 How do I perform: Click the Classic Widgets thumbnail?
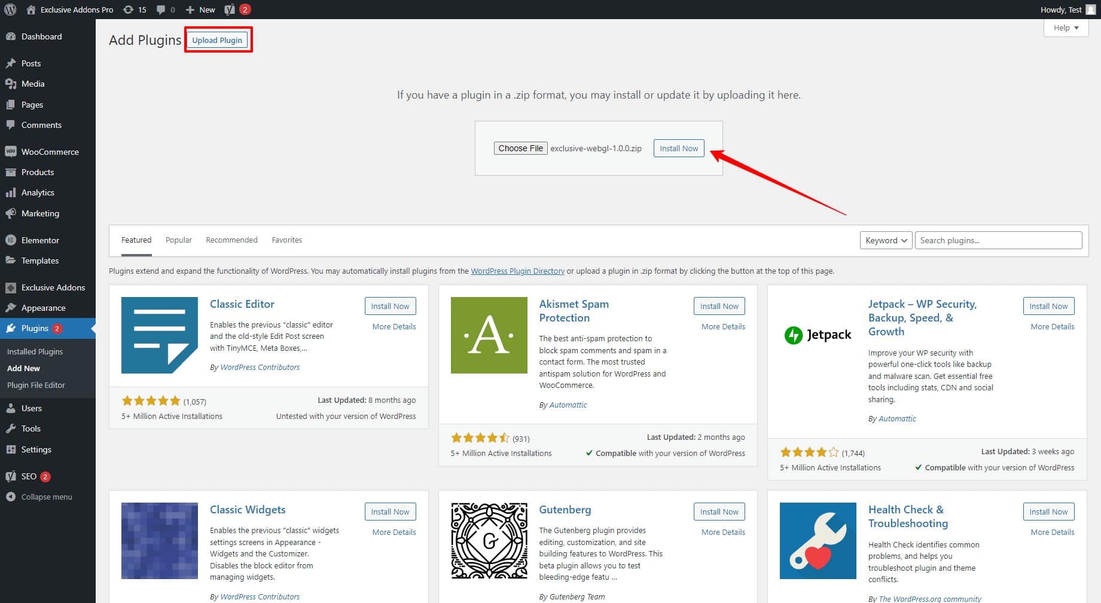click(160, 541)
